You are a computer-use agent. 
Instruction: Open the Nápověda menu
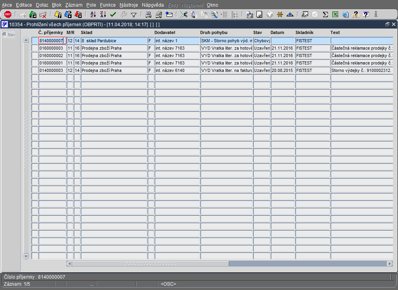152,5
